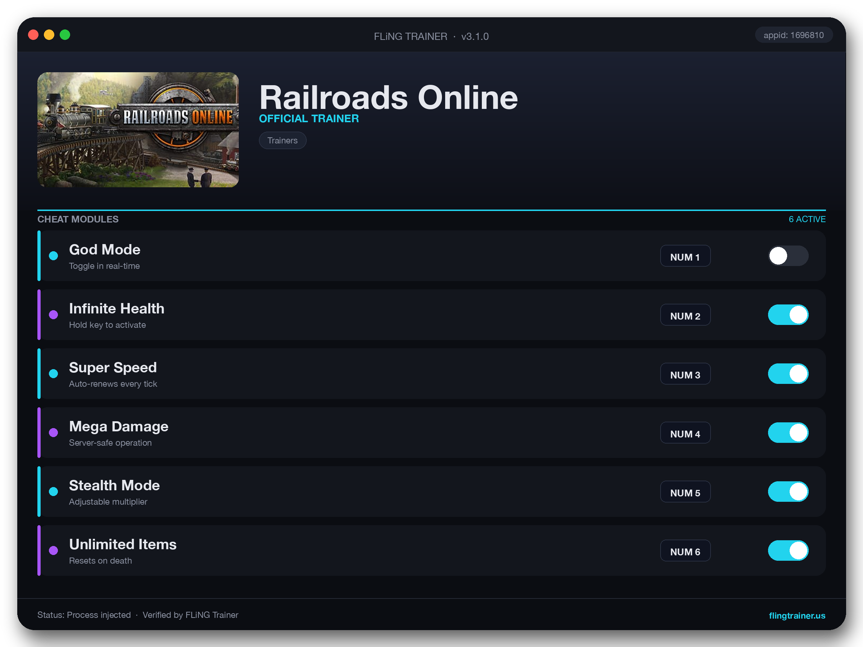Image resolution: width=863 pixels, height=647 pixels.
Task: Click the cyan dot beside Stealth Mode
Action: click(x=54, y=491)
